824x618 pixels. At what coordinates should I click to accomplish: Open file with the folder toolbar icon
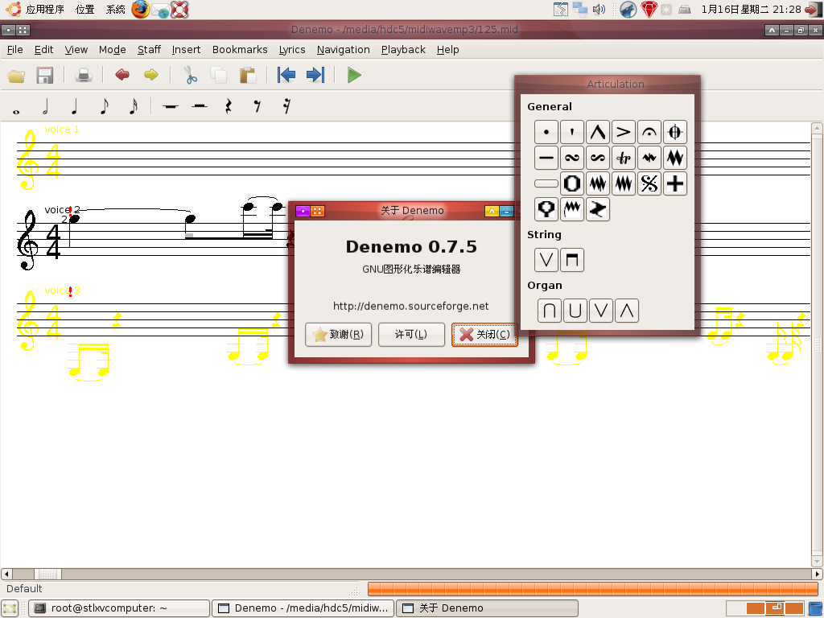(x=16, y=76)
